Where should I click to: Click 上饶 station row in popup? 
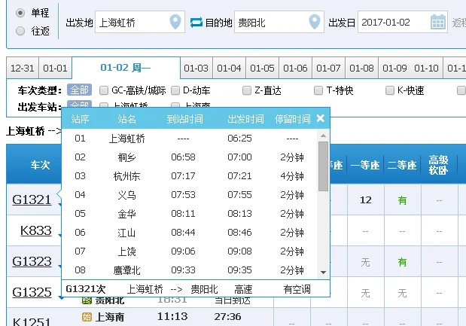click(190, 251)
